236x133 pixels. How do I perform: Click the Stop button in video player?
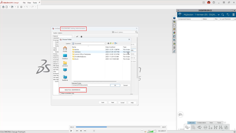pyautogui.click(x=81, y=131)
